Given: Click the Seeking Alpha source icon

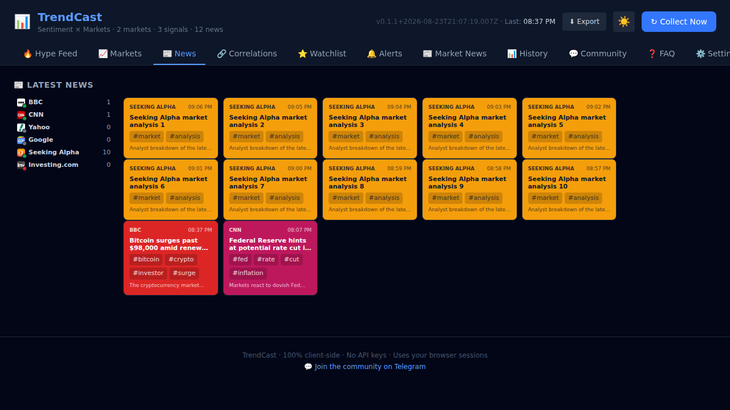Looking at the screenshot, I should click(x=21, y=153).
